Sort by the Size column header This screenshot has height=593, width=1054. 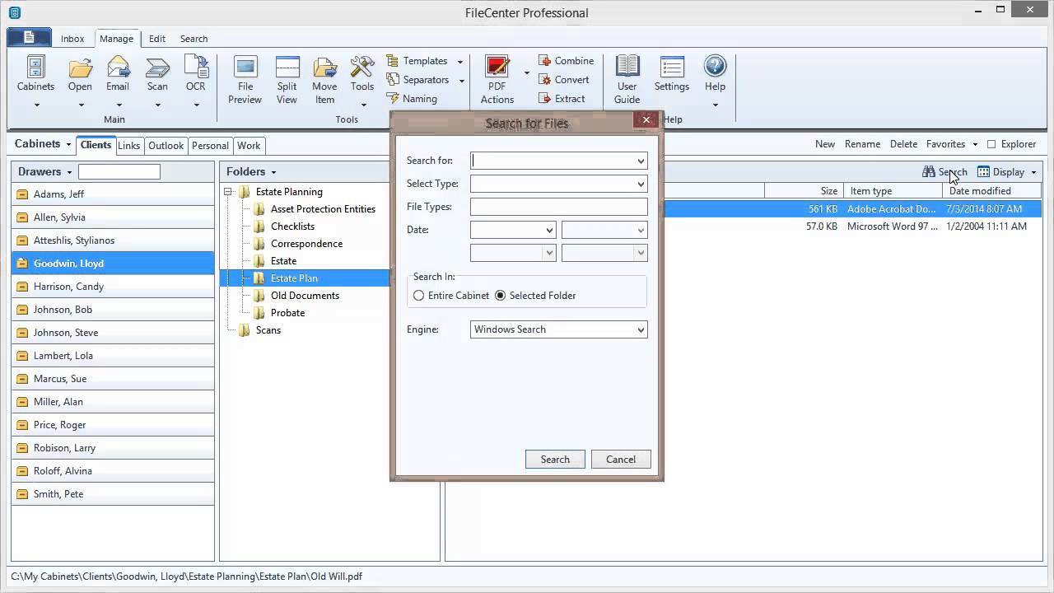point(803,191)
